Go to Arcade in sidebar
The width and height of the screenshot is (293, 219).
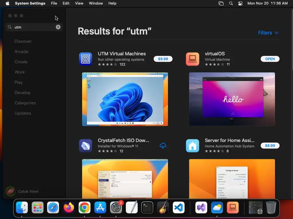click(x=21, y=52)
